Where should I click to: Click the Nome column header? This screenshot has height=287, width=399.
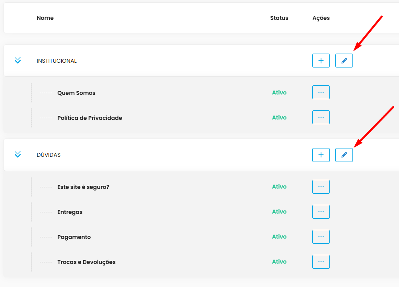[45, 18]
